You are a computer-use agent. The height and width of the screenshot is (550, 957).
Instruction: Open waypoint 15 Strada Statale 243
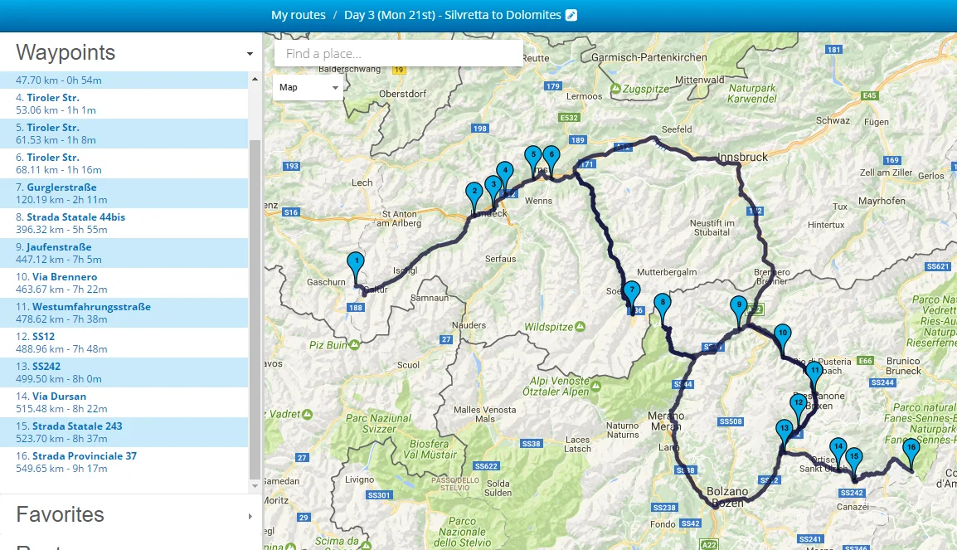124,433
